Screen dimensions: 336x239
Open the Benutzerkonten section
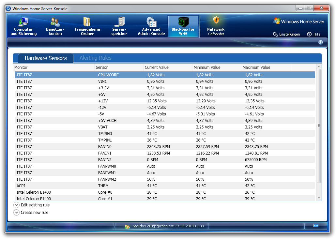55,26
